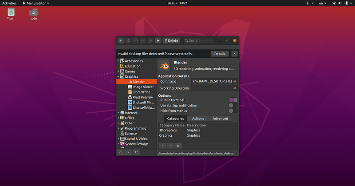
Task: Open the note home folder icon
Action: [x=33, y=14]
